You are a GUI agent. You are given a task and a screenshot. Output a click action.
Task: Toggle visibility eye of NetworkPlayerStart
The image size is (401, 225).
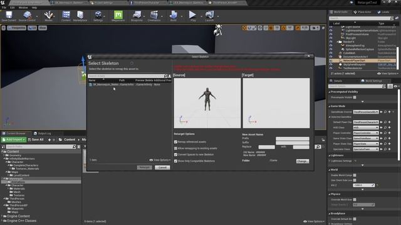331,61
